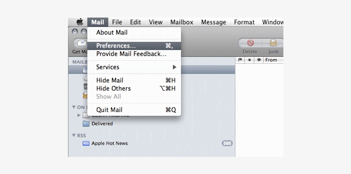
Task: Sort by reply bubble column header
Action: pyautogui.click(x=259, y=60)
